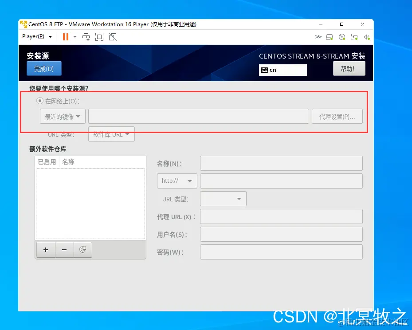The width and height of the screenshot is (412, 330).
Task: Click the 已启用 column header
Action: 47,162
